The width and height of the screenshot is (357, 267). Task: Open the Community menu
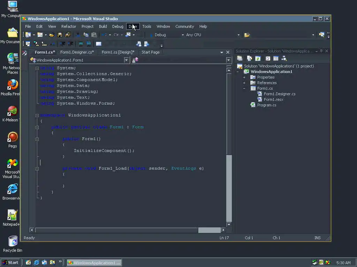tap(185, 26)
